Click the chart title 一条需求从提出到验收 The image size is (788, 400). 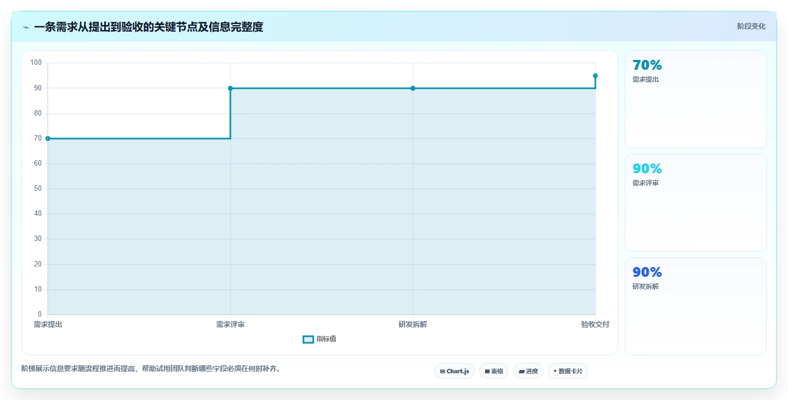coord(148,27)
